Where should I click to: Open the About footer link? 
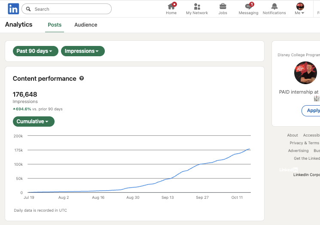(293, 135)
